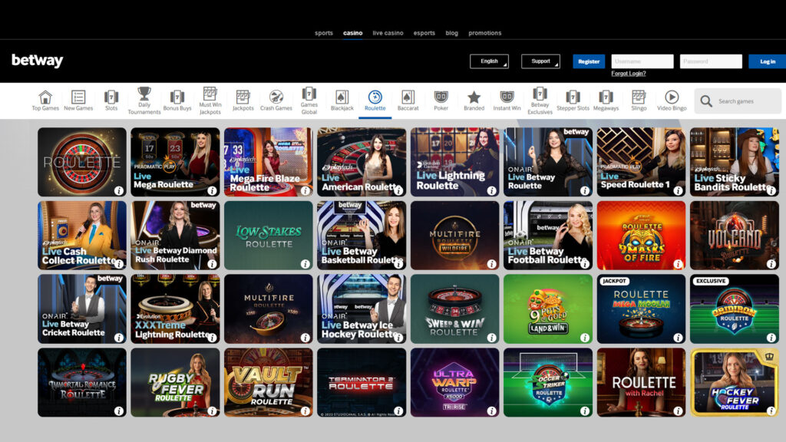This screenshot has width=786, height=442.
Task: Show info for Sweep & Win Roulette
Action: pyautogui.click(x=492, y=338)
